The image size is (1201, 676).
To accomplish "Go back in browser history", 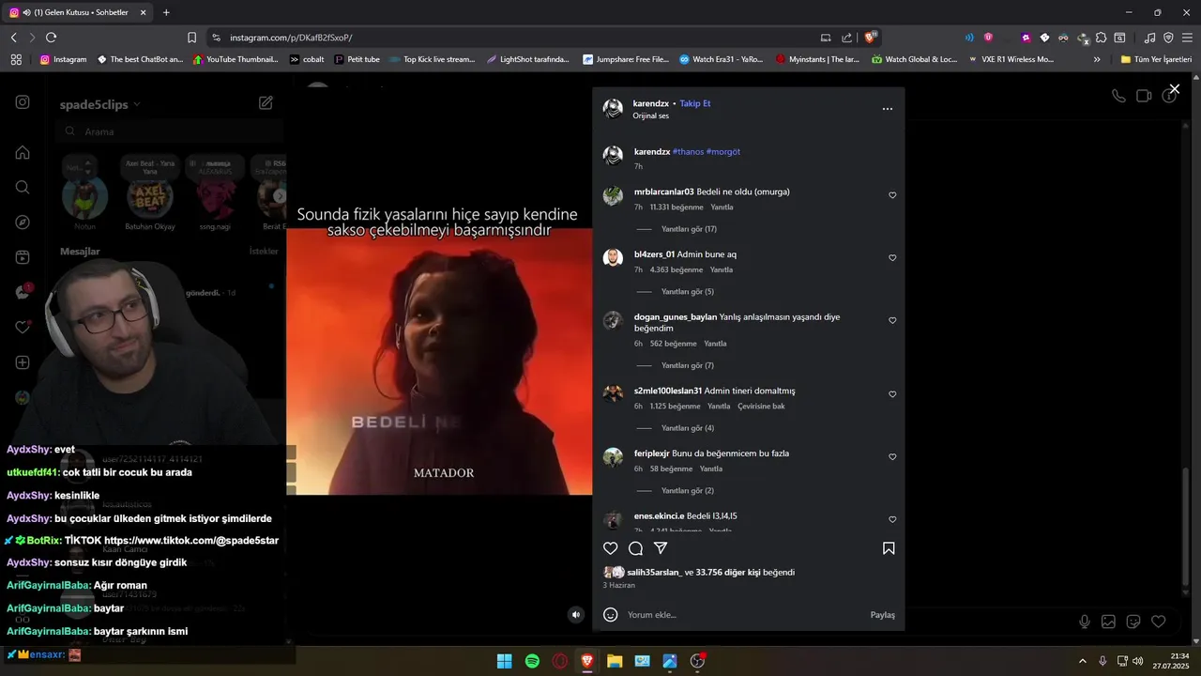I will tap(14, 38).
